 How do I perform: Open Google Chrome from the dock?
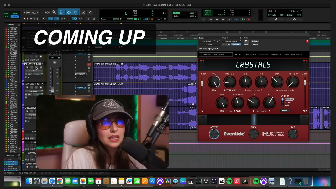60,181
